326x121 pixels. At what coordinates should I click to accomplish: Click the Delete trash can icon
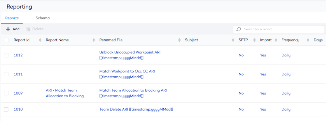pos(28,29)
